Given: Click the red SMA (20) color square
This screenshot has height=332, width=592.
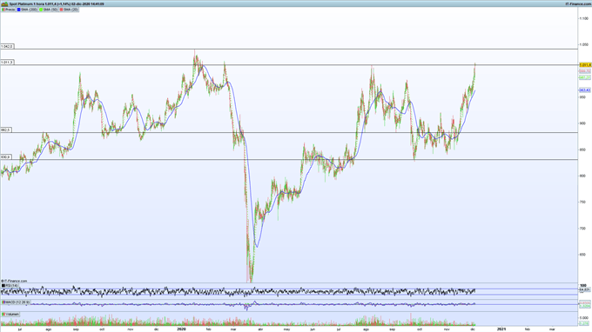Looking at the screenshot, I should tap(61, 10).
